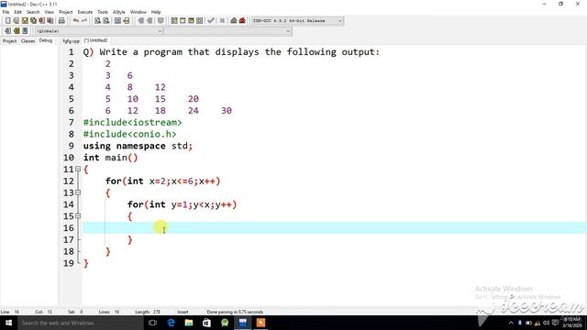
Task: Click the "Done parsing" status bar message
Action: coord(235,312)
